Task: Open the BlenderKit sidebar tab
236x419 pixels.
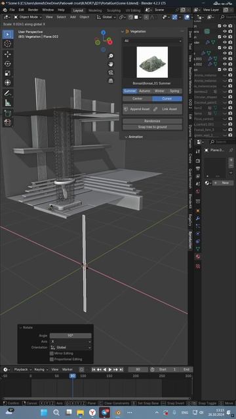Action: click(190, 202)
